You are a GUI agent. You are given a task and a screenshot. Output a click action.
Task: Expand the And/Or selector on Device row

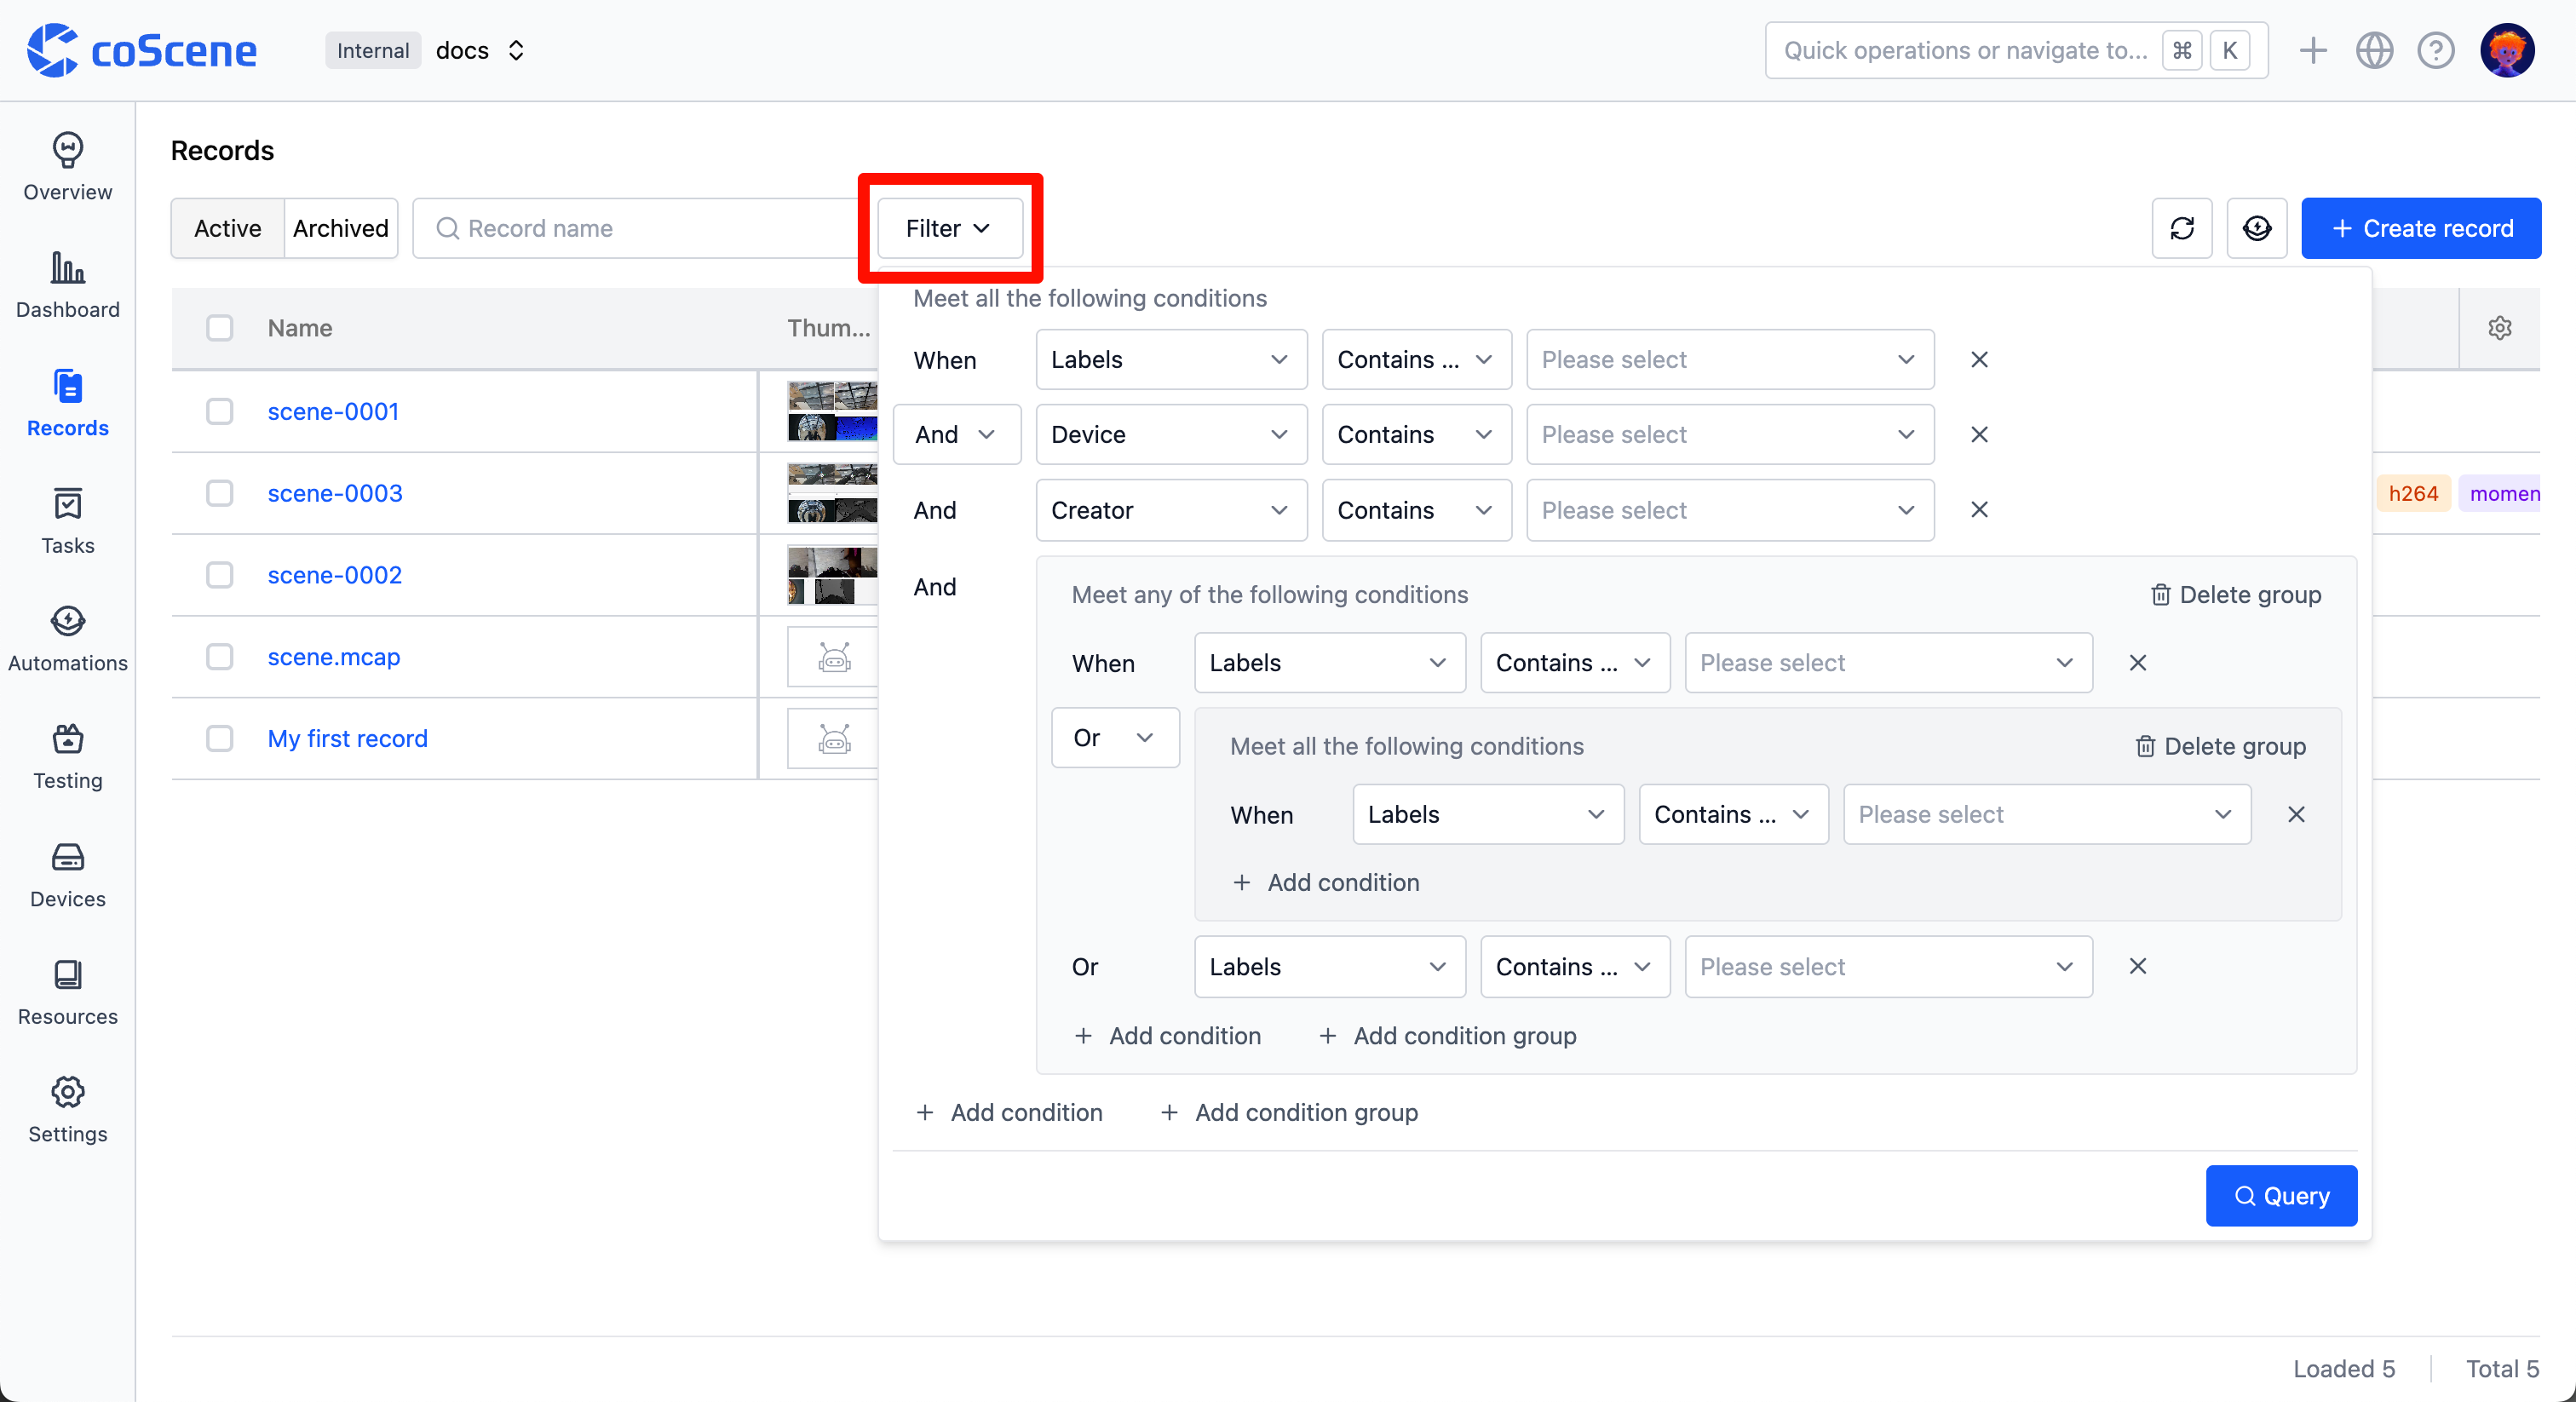tap(956, 434)
